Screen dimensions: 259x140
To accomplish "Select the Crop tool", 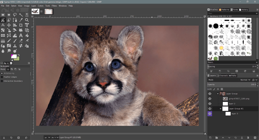I will (x=21, y=25).
